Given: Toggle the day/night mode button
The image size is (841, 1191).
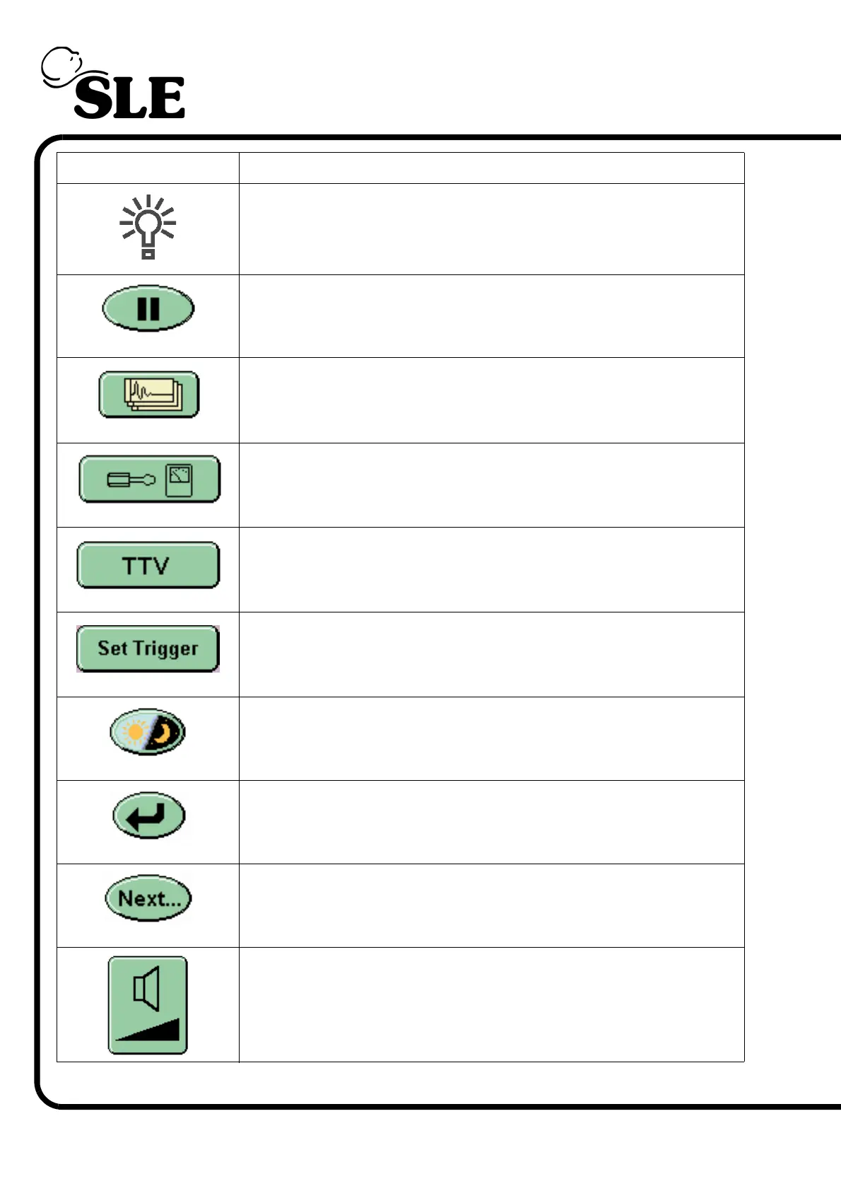Looking at the screenshot, I should point(148,732).
